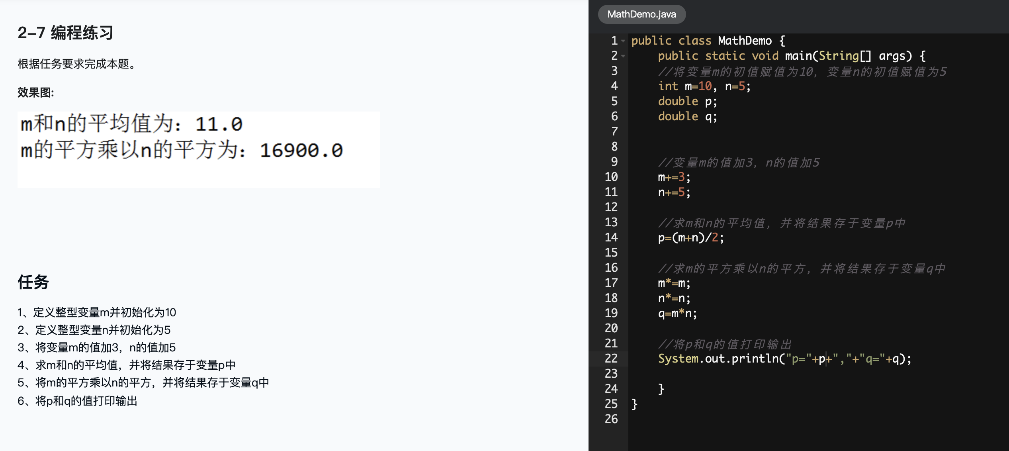The height and width of the screenshot is (451, 1009).
Task: Select the MathDemo.java tab
Action: (641, 14)
